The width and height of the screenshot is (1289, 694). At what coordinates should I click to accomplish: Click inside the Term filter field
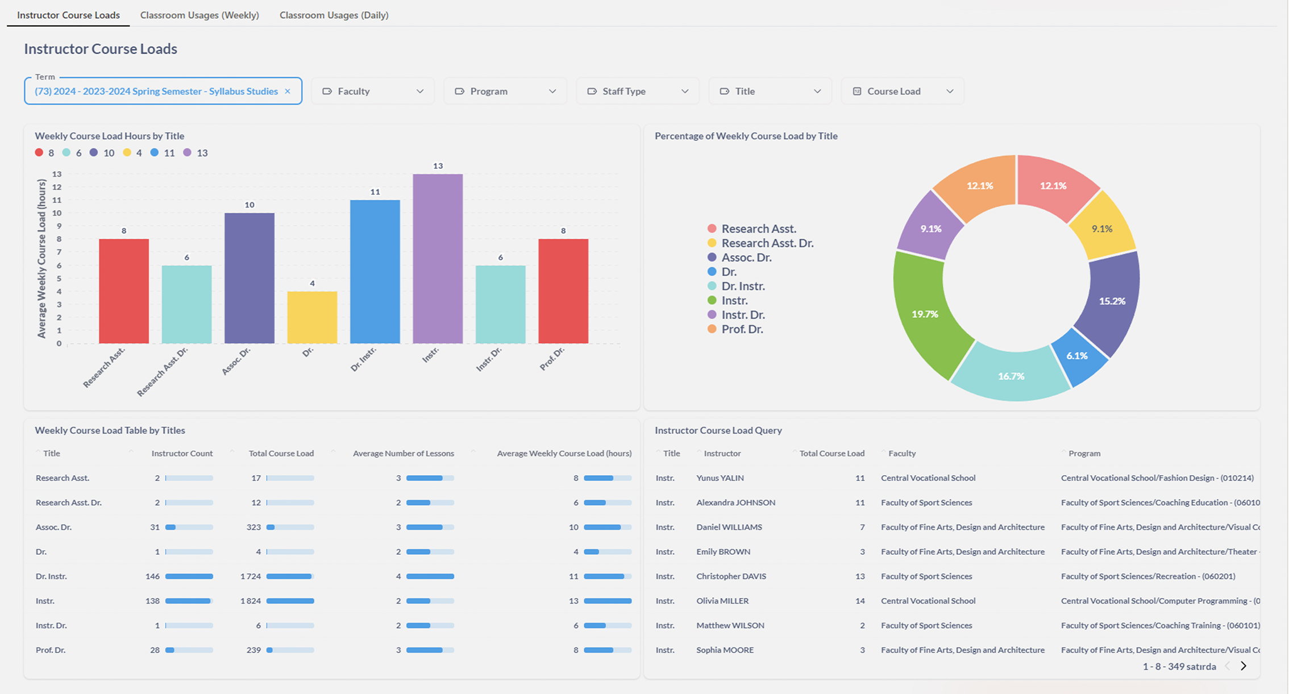click(x=159, y=91)
